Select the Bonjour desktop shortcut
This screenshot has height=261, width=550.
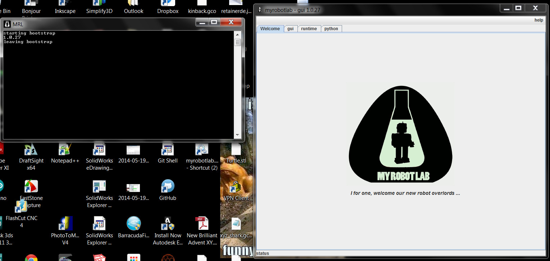pos(31,7)
